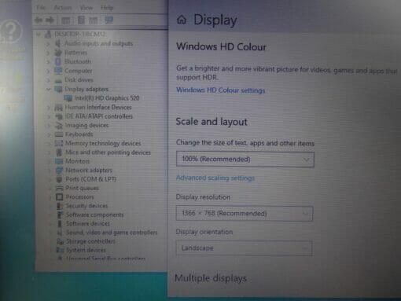This screenshot has height=301, width=401.
Task: Click the Monitors icon in device tree
Action: pyautogui.click(x=59, y=161)
